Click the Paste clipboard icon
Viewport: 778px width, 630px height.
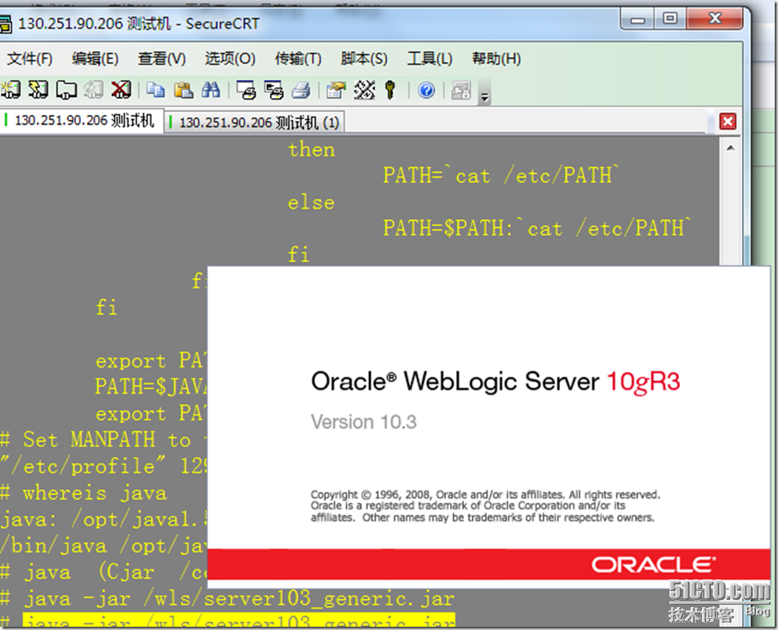click(183, 90)
